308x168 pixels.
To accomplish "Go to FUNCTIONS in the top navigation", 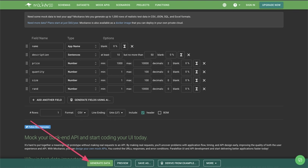I will pos(162,5).
